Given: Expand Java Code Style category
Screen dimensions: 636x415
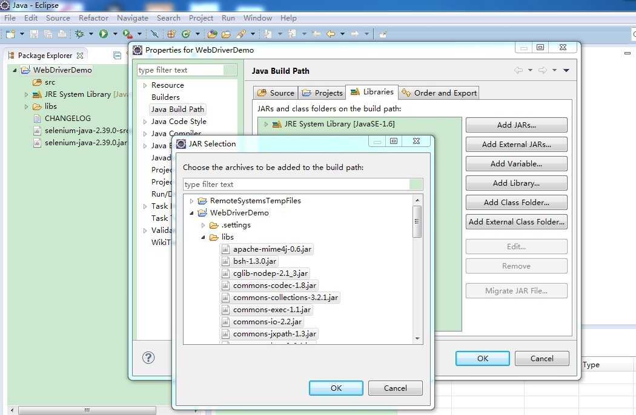Looking at the screenshot, I should pos(145,122).
